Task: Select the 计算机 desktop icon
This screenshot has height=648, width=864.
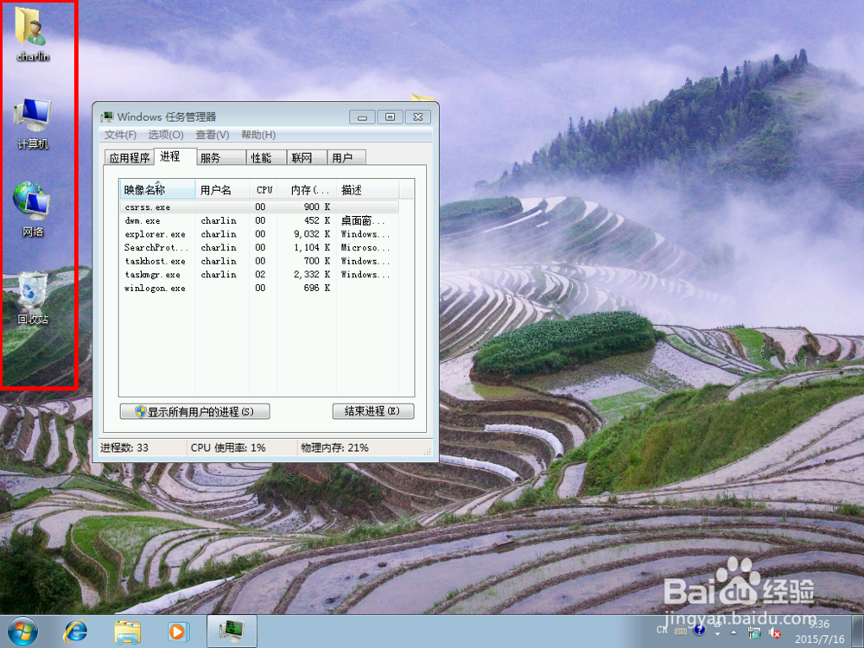Action: 33,124
